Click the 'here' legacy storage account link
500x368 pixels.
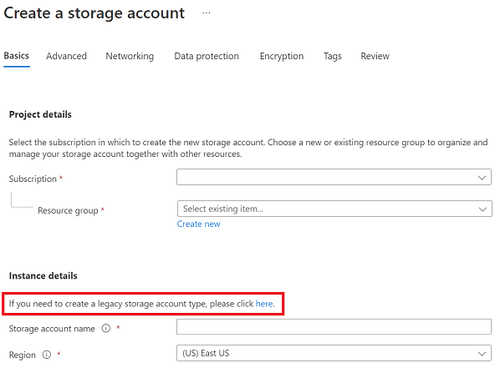click(264, 304)
